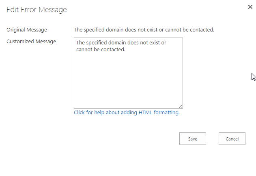The image size is (256, 176).
Task: Cancel editing the error message
Action: click(232, 138)
